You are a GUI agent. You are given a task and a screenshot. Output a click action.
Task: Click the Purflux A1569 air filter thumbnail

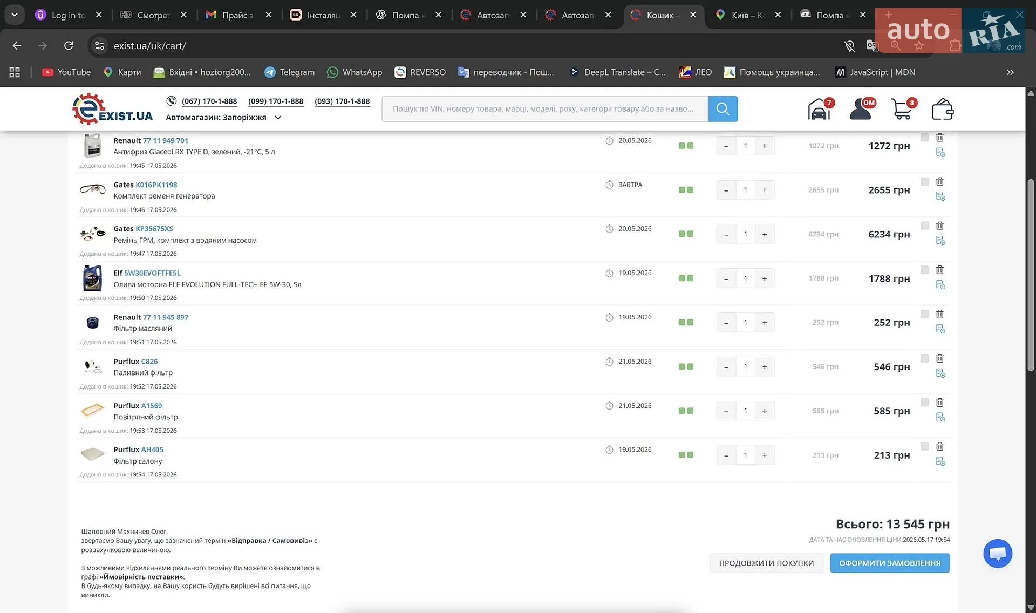92,411
